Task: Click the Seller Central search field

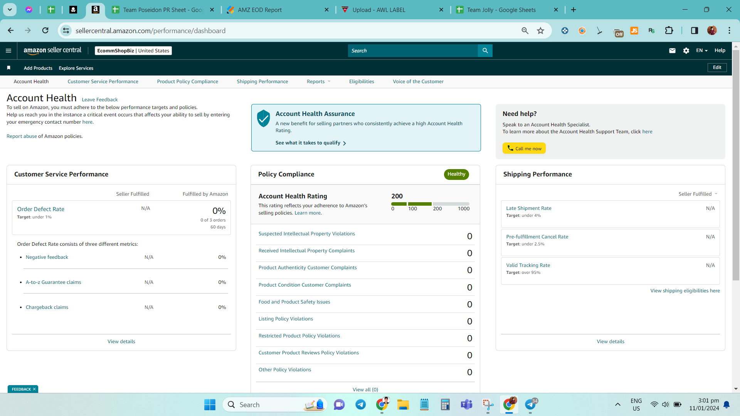Action: pyautogui.click(x=413, y=50)
